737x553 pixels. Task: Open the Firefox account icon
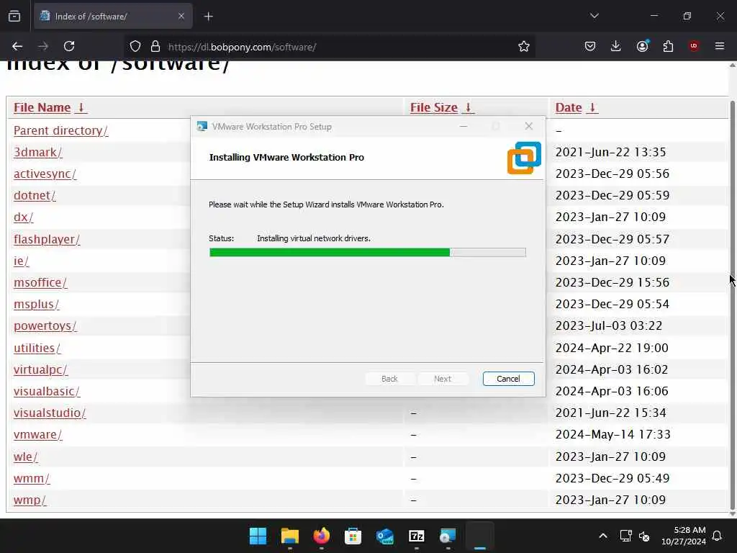click(x=642, y=46)
